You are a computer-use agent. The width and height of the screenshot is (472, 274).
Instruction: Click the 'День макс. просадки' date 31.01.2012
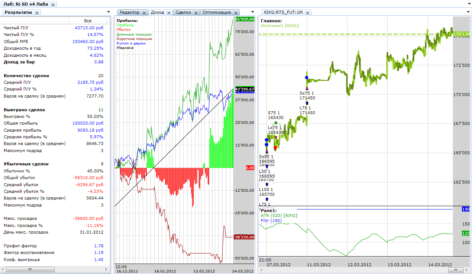[91, 232]
